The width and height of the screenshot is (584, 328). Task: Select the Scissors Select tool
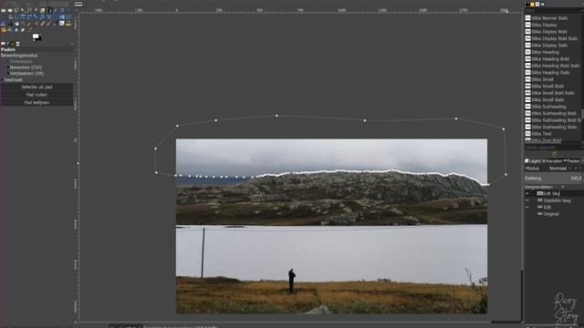click(36, 10)
